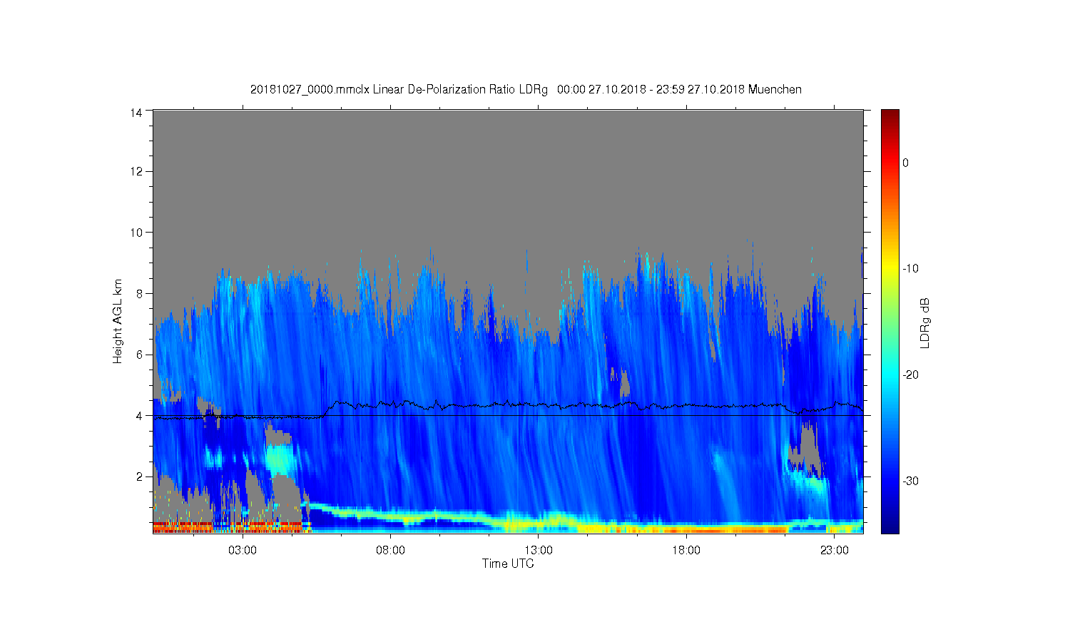
Task: Click the height tick label 2
Action: pos(140,477)
